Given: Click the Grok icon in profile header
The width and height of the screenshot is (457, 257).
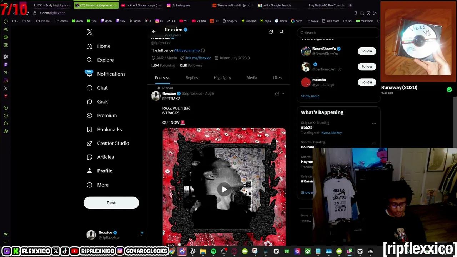Looking at the screenshot, I should pyautogui.click(x=271, y=32).
